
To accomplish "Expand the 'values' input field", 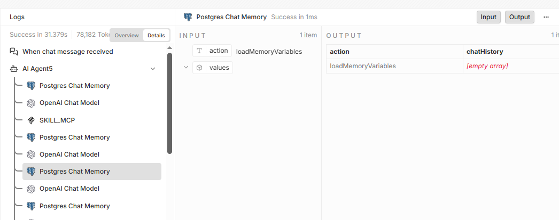I will tap(186, 68).
